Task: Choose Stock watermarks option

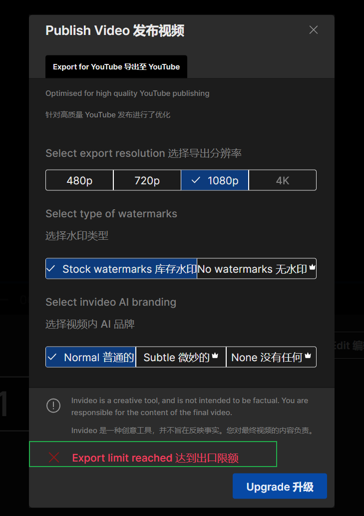Action: tap(121, 269)
